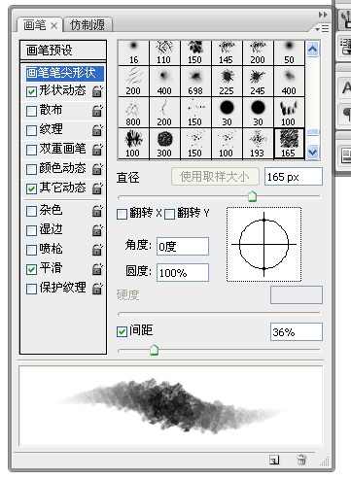
Task: Enable the 双重画笔 checkbox
Action: [x=31, y=150]
